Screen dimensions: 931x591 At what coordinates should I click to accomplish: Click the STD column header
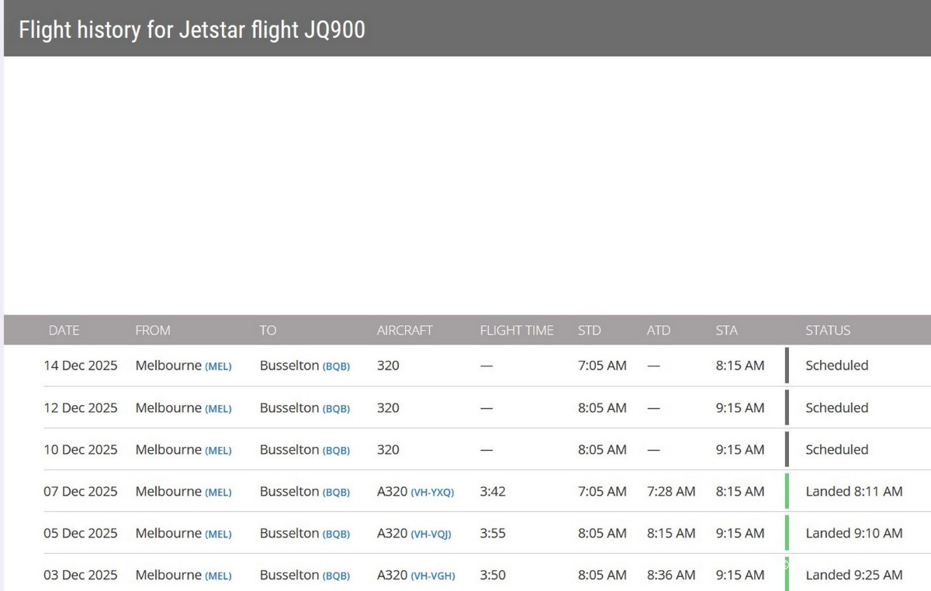click(589, 330)
